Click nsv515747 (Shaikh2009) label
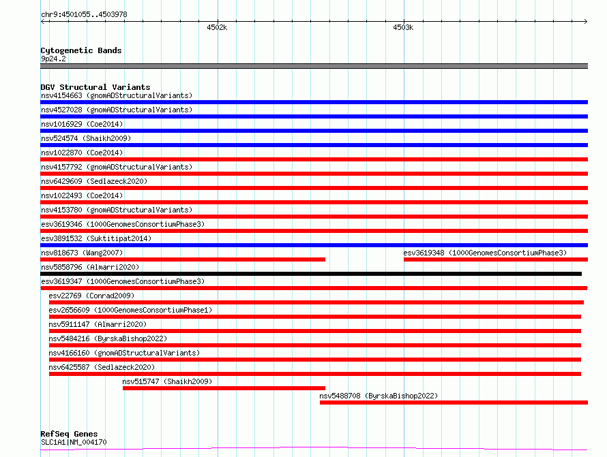Viewport: 607px width, 457px height. click(167, 381)
